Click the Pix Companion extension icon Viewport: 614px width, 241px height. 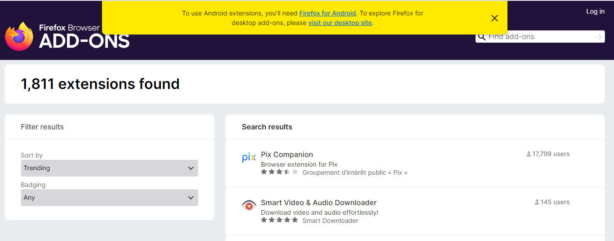tap(249, 158)
